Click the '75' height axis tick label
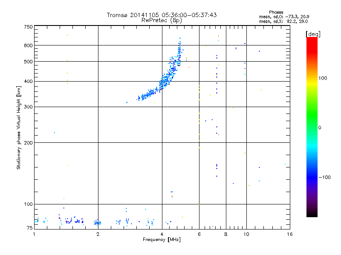Screen dimensions: 341x255 (30, 228)
